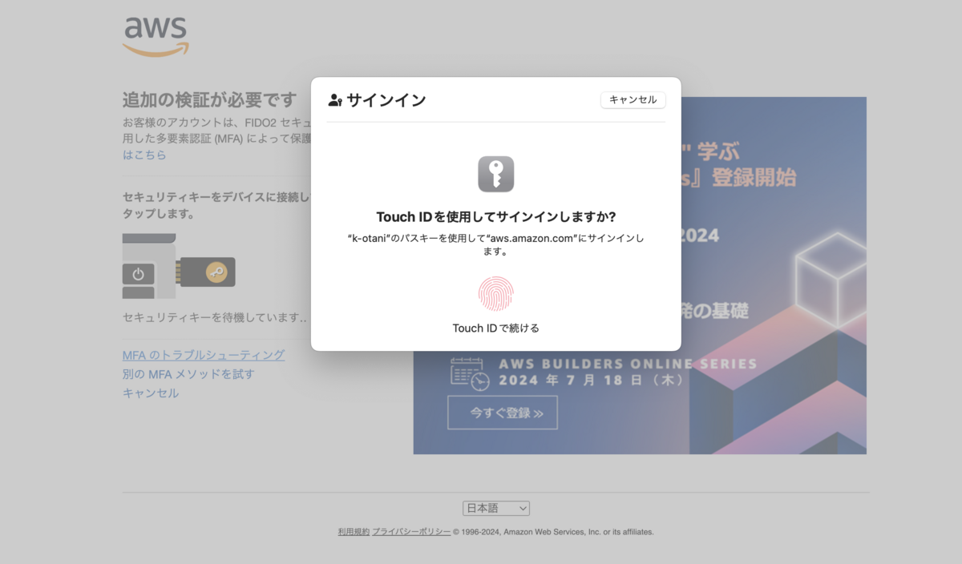
Task: Click the glowing cube graphic in banner
Action: click(x=831, y=279)
